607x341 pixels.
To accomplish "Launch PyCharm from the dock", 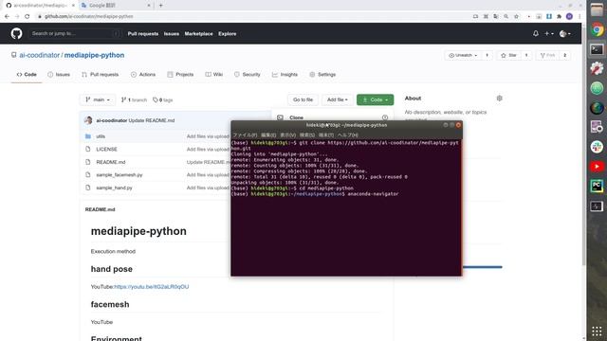I will click(x=597, y=186).
